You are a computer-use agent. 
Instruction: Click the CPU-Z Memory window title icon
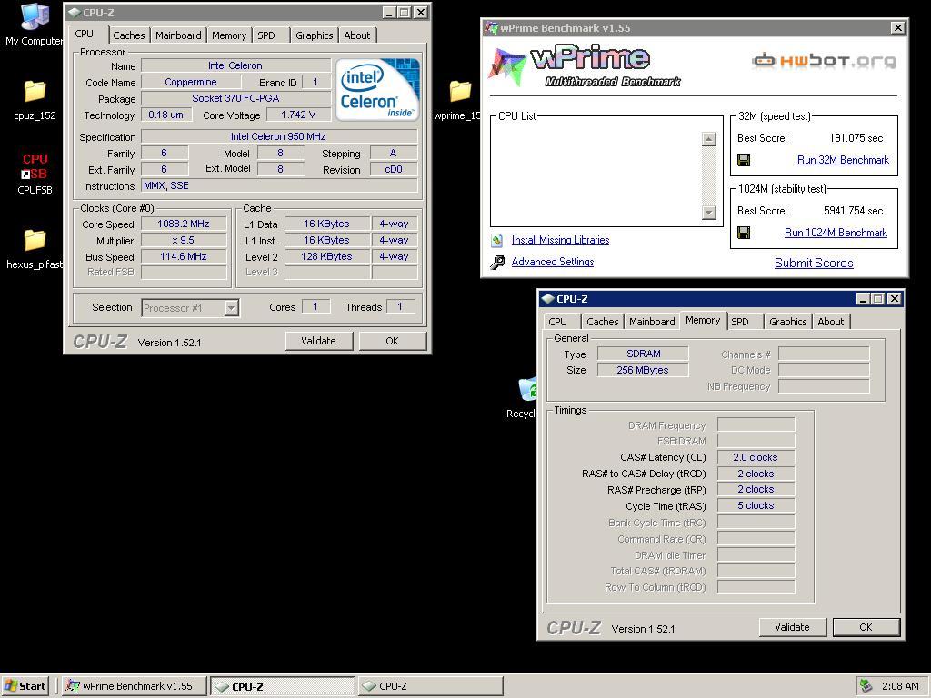click(x=548, y=299)
